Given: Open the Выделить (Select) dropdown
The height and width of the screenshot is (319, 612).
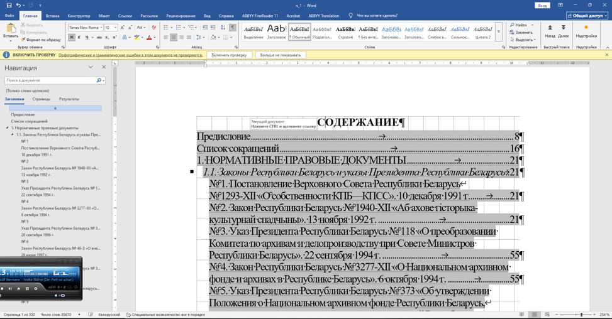Looking at the screenshot, I should pyautogui.click(x=523, y=40).
